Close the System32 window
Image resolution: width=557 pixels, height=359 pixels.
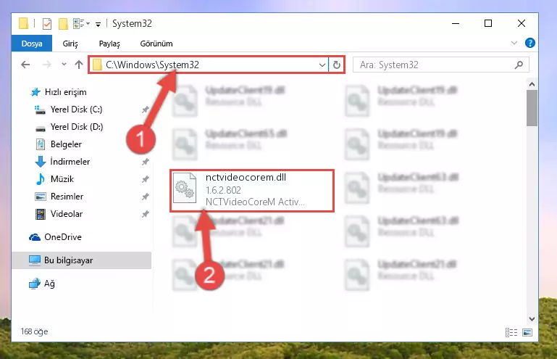[521, 23]
